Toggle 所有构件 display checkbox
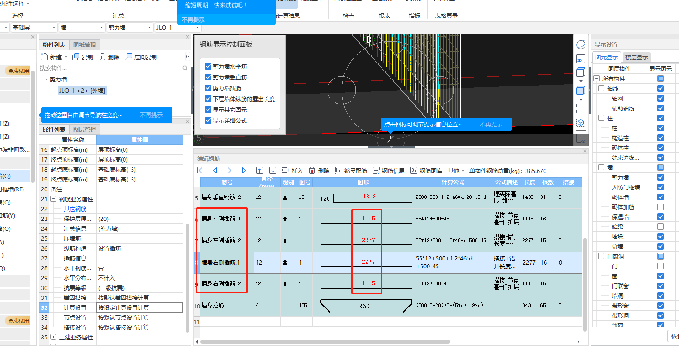The height and width of the screenshot is (346, 679). point(661,79)
